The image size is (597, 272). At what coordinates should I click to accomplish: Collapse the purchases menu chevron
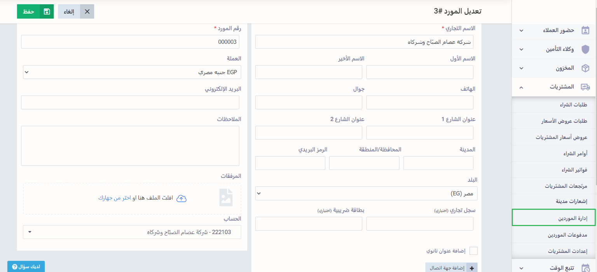(521, 87)
